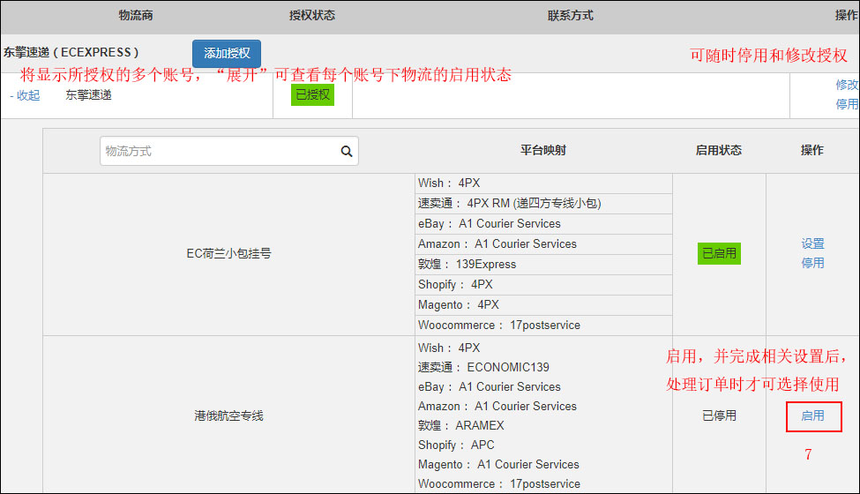The height and width of the screenshot is (494, 860).
Task: Click the 添加授权 button
Action: pyautogui.click(x=227, y=53)
